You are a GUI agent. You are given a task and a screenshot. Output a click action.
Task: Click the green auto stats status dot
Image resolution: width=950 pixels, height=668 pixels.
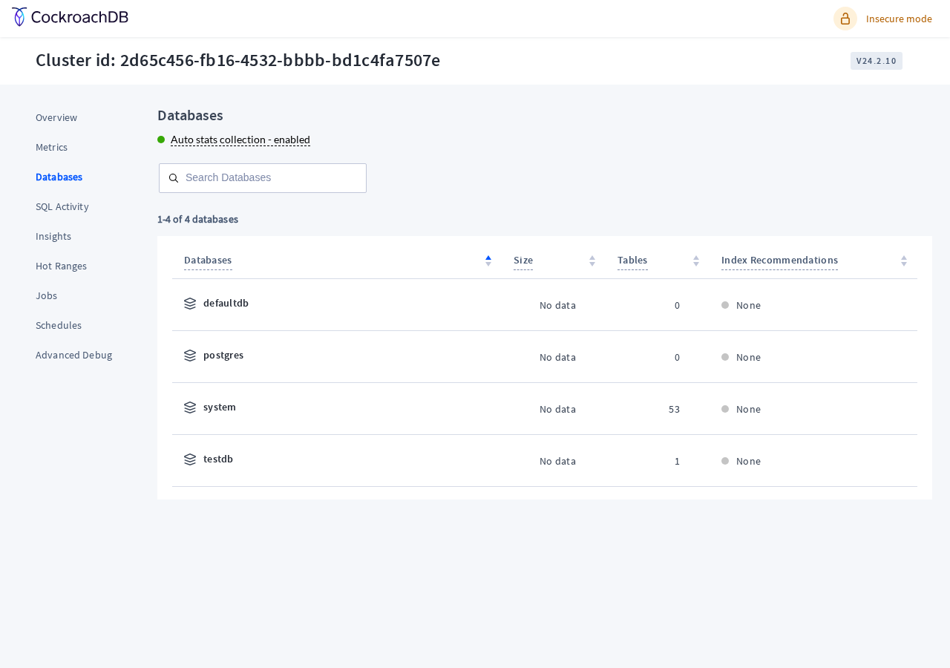pos(161,140)
